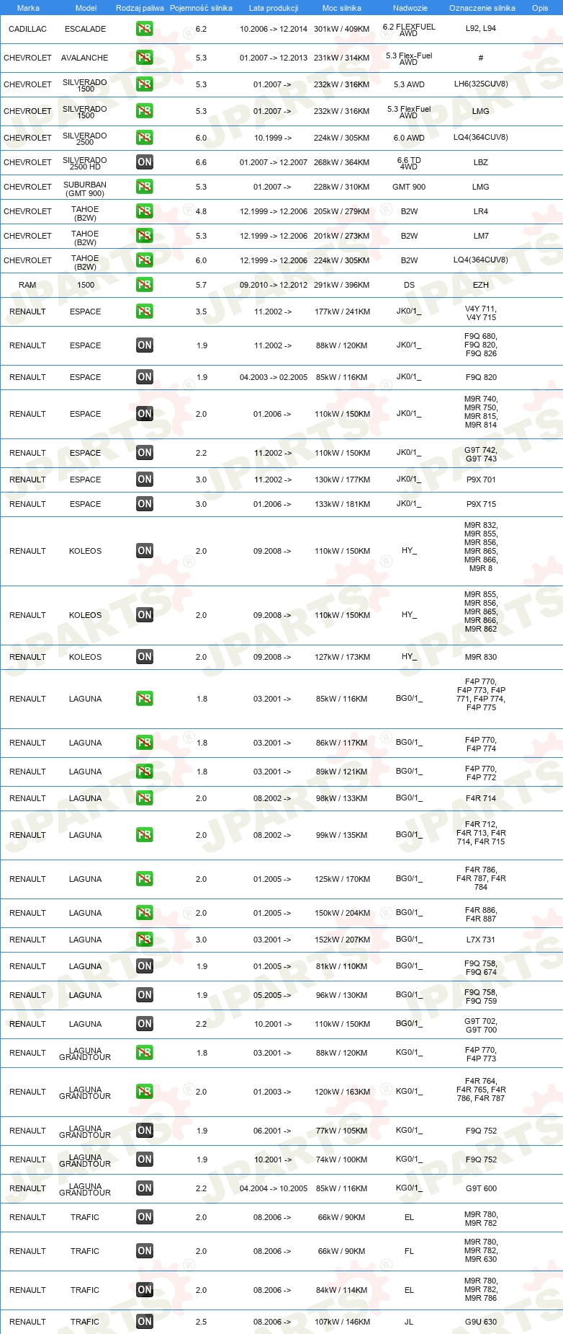The width and height of the screenshot is (563, 1334).
Task: Click the engine code LBZ
Action: pyautogui.click(x=481, y=162)
